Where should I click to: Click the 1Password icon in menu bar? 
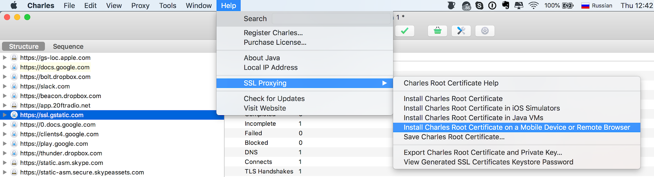(493, 5)
